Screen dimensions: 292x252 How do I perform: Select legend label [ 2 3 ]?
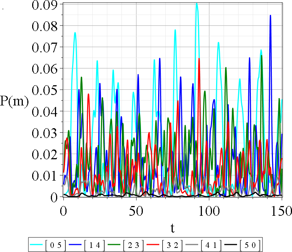133,245
